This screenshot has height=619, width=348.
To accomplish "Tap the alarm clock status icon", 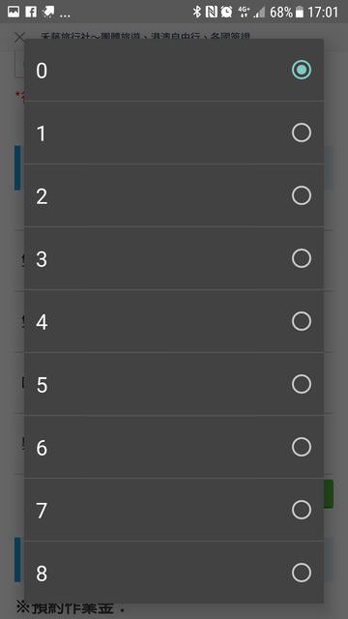I will coord(226,12).
